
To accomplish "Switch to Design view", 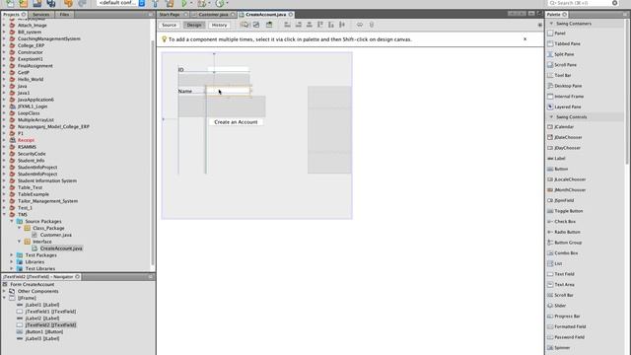I will tap(194, 25).
